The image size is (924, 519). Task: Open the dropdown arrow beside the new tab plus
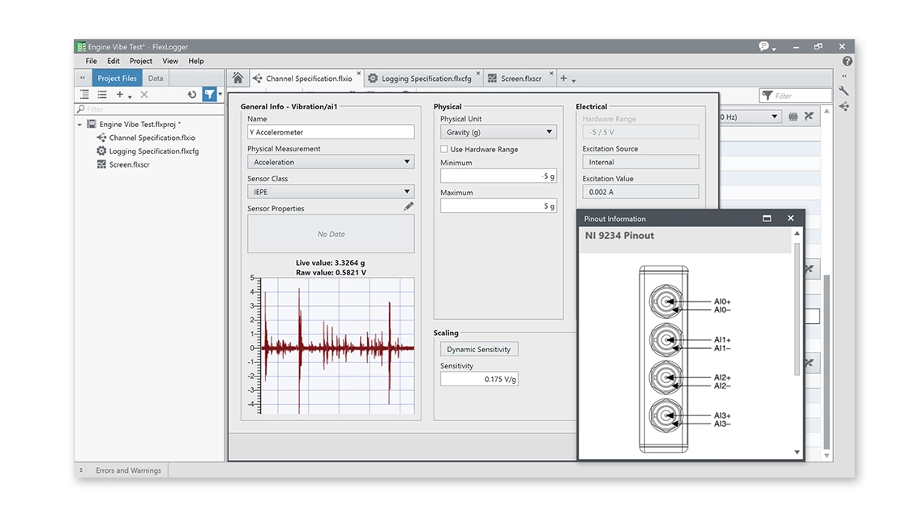[573, 81]
